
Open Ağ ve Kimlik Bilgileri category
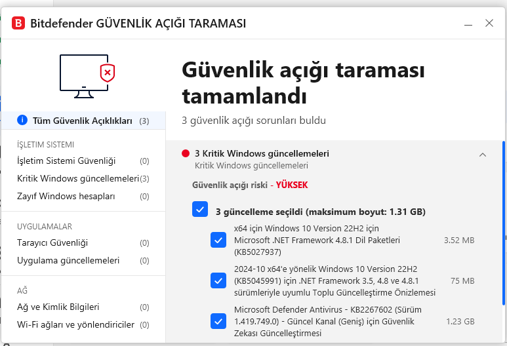[x=83, y=307]
